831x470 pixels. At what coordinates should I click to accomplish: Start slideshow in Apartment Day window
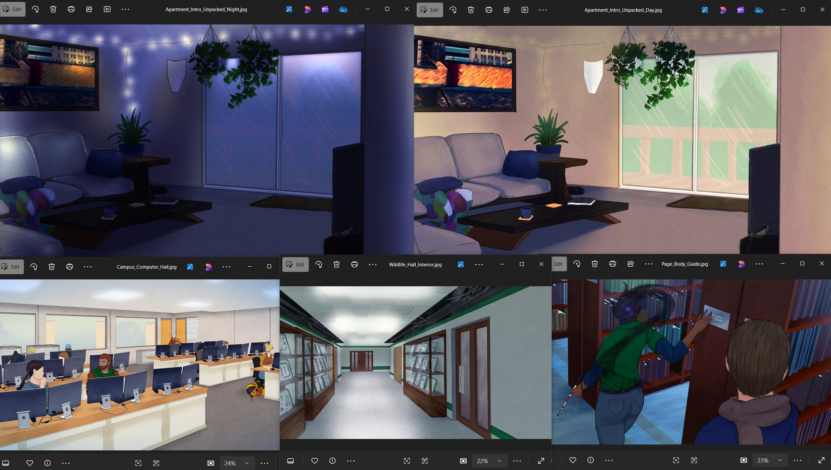tap(525, 10)
